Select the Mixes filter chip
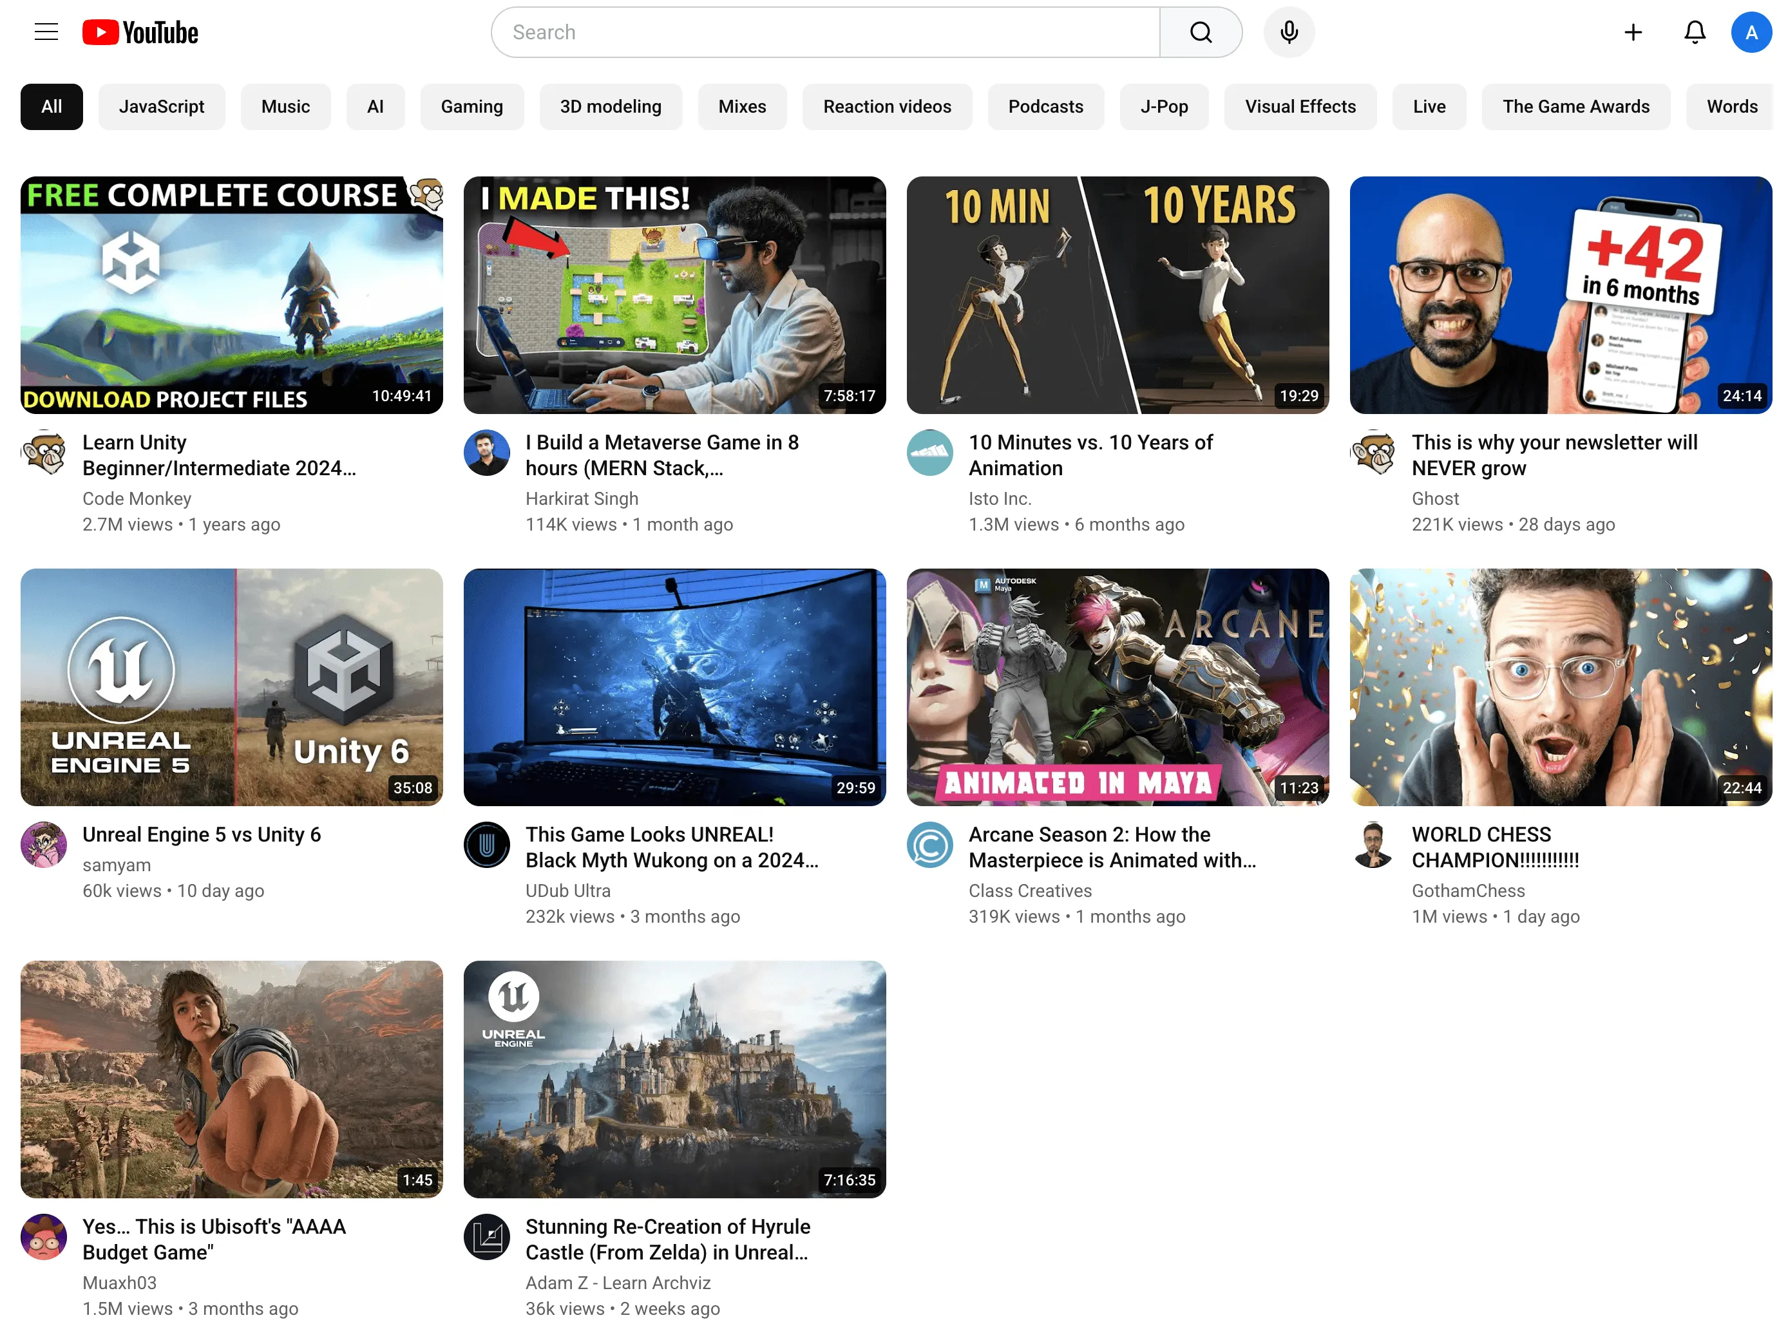The height and width of the screenshot is (1320, 1788). pos(742,106)
